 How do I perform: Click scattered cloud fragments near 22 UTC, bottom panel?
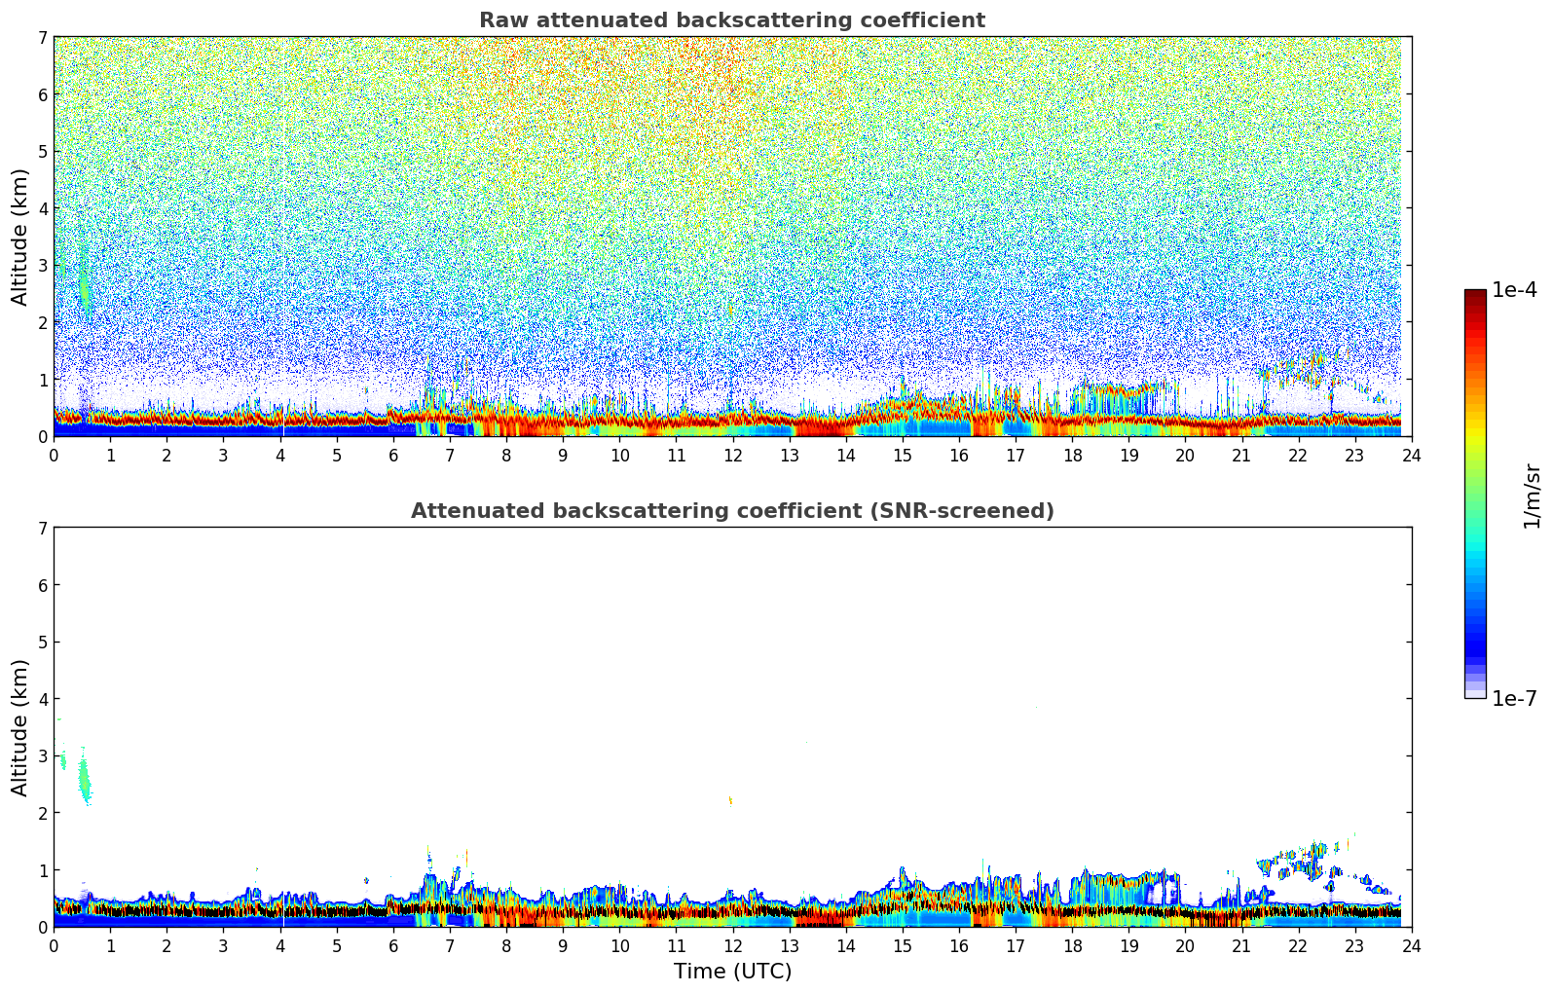(x=1303, y=859)
